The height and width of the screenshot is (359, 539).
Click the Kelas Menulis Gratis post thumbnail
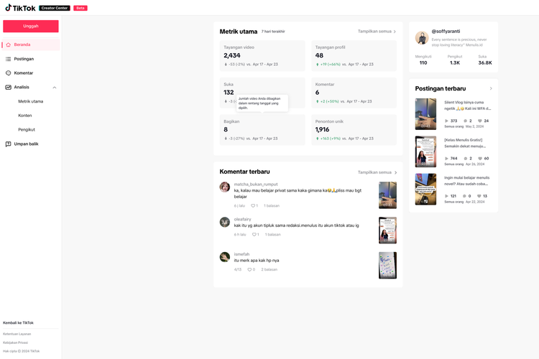(x=425, y=151)
